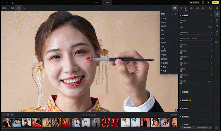Click the filmstrip horizontal scrollbar
221x131 pixels.
click(x=22, y=129)
